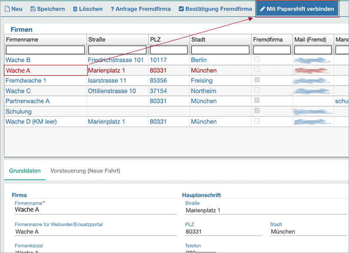Focus the Stadt column filter field
Viewport: 349px width, 253px height.
point(220,50)
